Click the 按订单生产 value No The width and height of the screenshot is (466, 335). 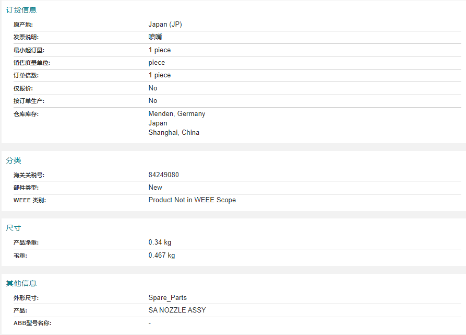153,100
